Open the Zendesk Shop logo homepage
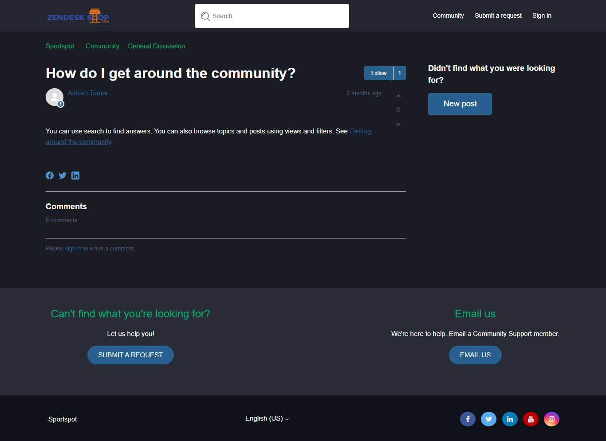 point(78,16)
